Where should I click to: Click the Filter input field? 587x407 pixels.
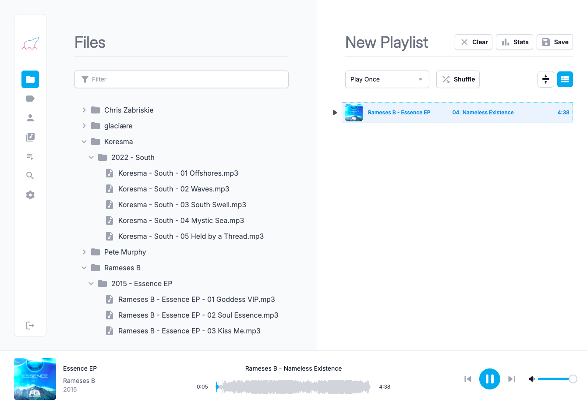tap(181, 79)
